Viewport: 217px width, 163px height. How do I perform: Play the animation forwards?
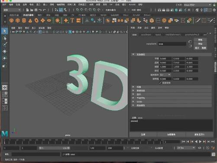(200, 142)
